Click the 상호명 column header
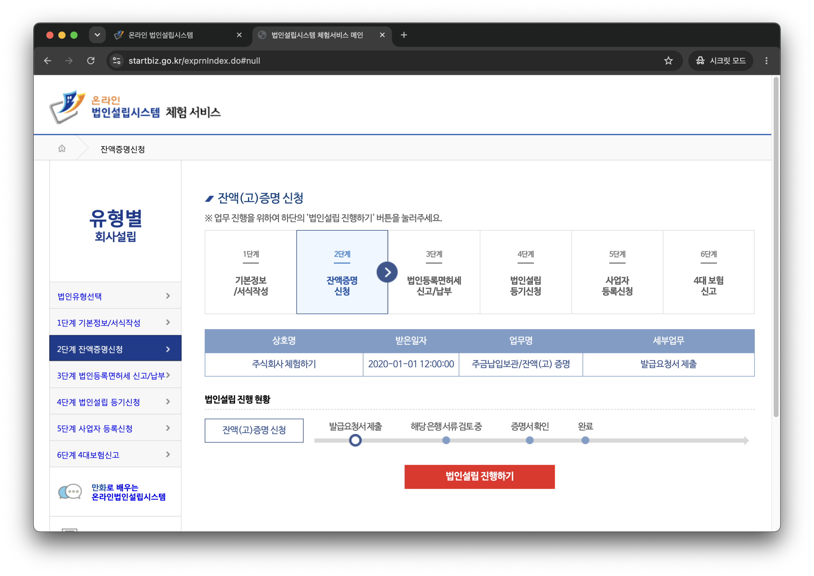This screenshot has width=814, height=576. [x=284, y=341]
